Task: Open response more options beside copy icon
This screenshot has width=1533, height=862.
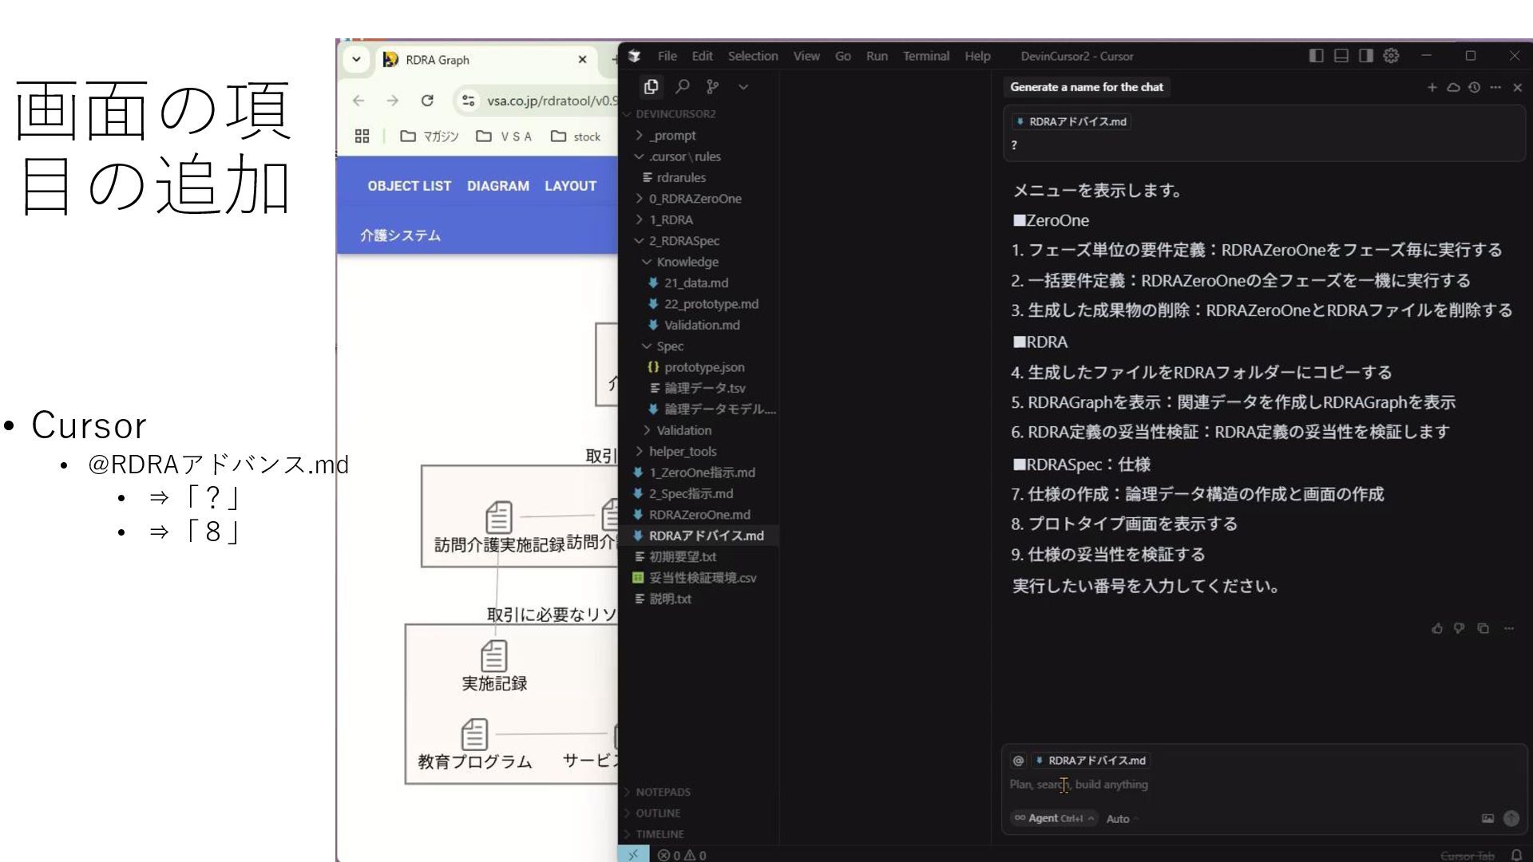Action: [1508, 628]
